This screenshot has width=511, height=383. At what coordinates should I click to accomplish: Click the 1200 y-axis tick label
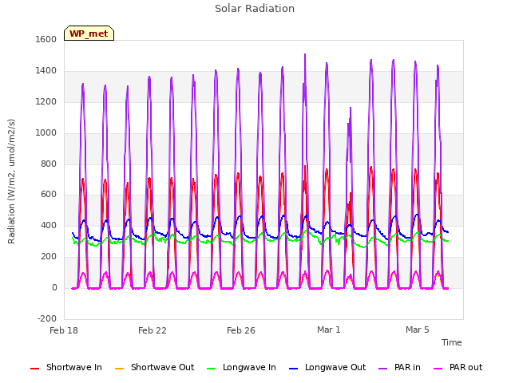pyautogui.click(x=46, y=102)
